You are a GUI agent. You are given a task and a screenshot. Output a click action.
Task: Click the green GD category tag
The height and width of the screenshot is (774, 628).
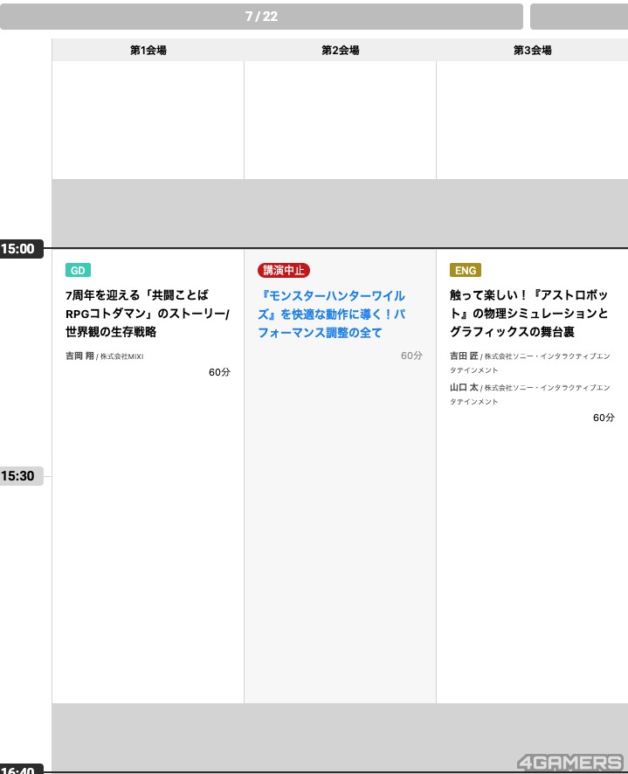(78, 270)
